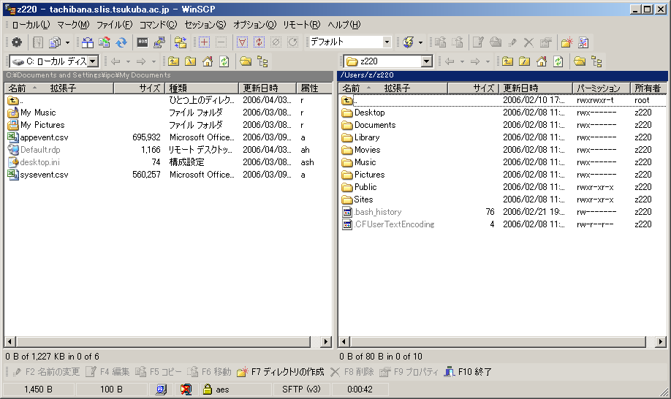Viewport: 671px width, 399px height.
Task: Click the Open in PuTTY computers icon
Action: pos(159,42)
